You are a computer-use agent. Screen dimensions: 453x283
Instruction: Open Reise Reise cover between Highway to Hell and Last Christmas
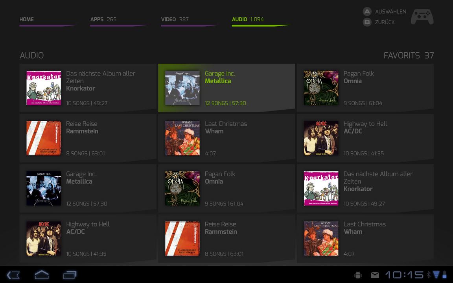click(x=182, y=239)
